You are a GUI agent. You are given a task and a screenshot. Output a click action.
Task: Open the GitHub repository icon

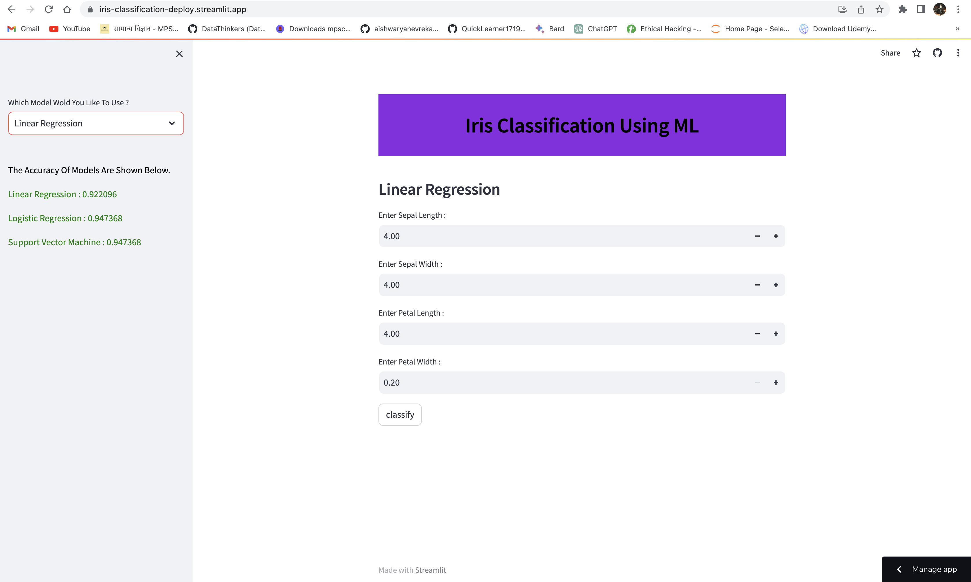click(937, 53)
